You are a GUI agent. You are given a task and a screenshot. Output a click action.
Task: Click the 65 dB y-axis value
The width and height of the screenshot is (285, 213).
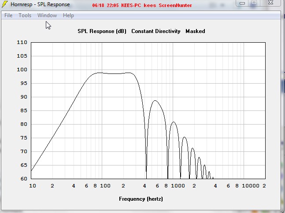24,165
